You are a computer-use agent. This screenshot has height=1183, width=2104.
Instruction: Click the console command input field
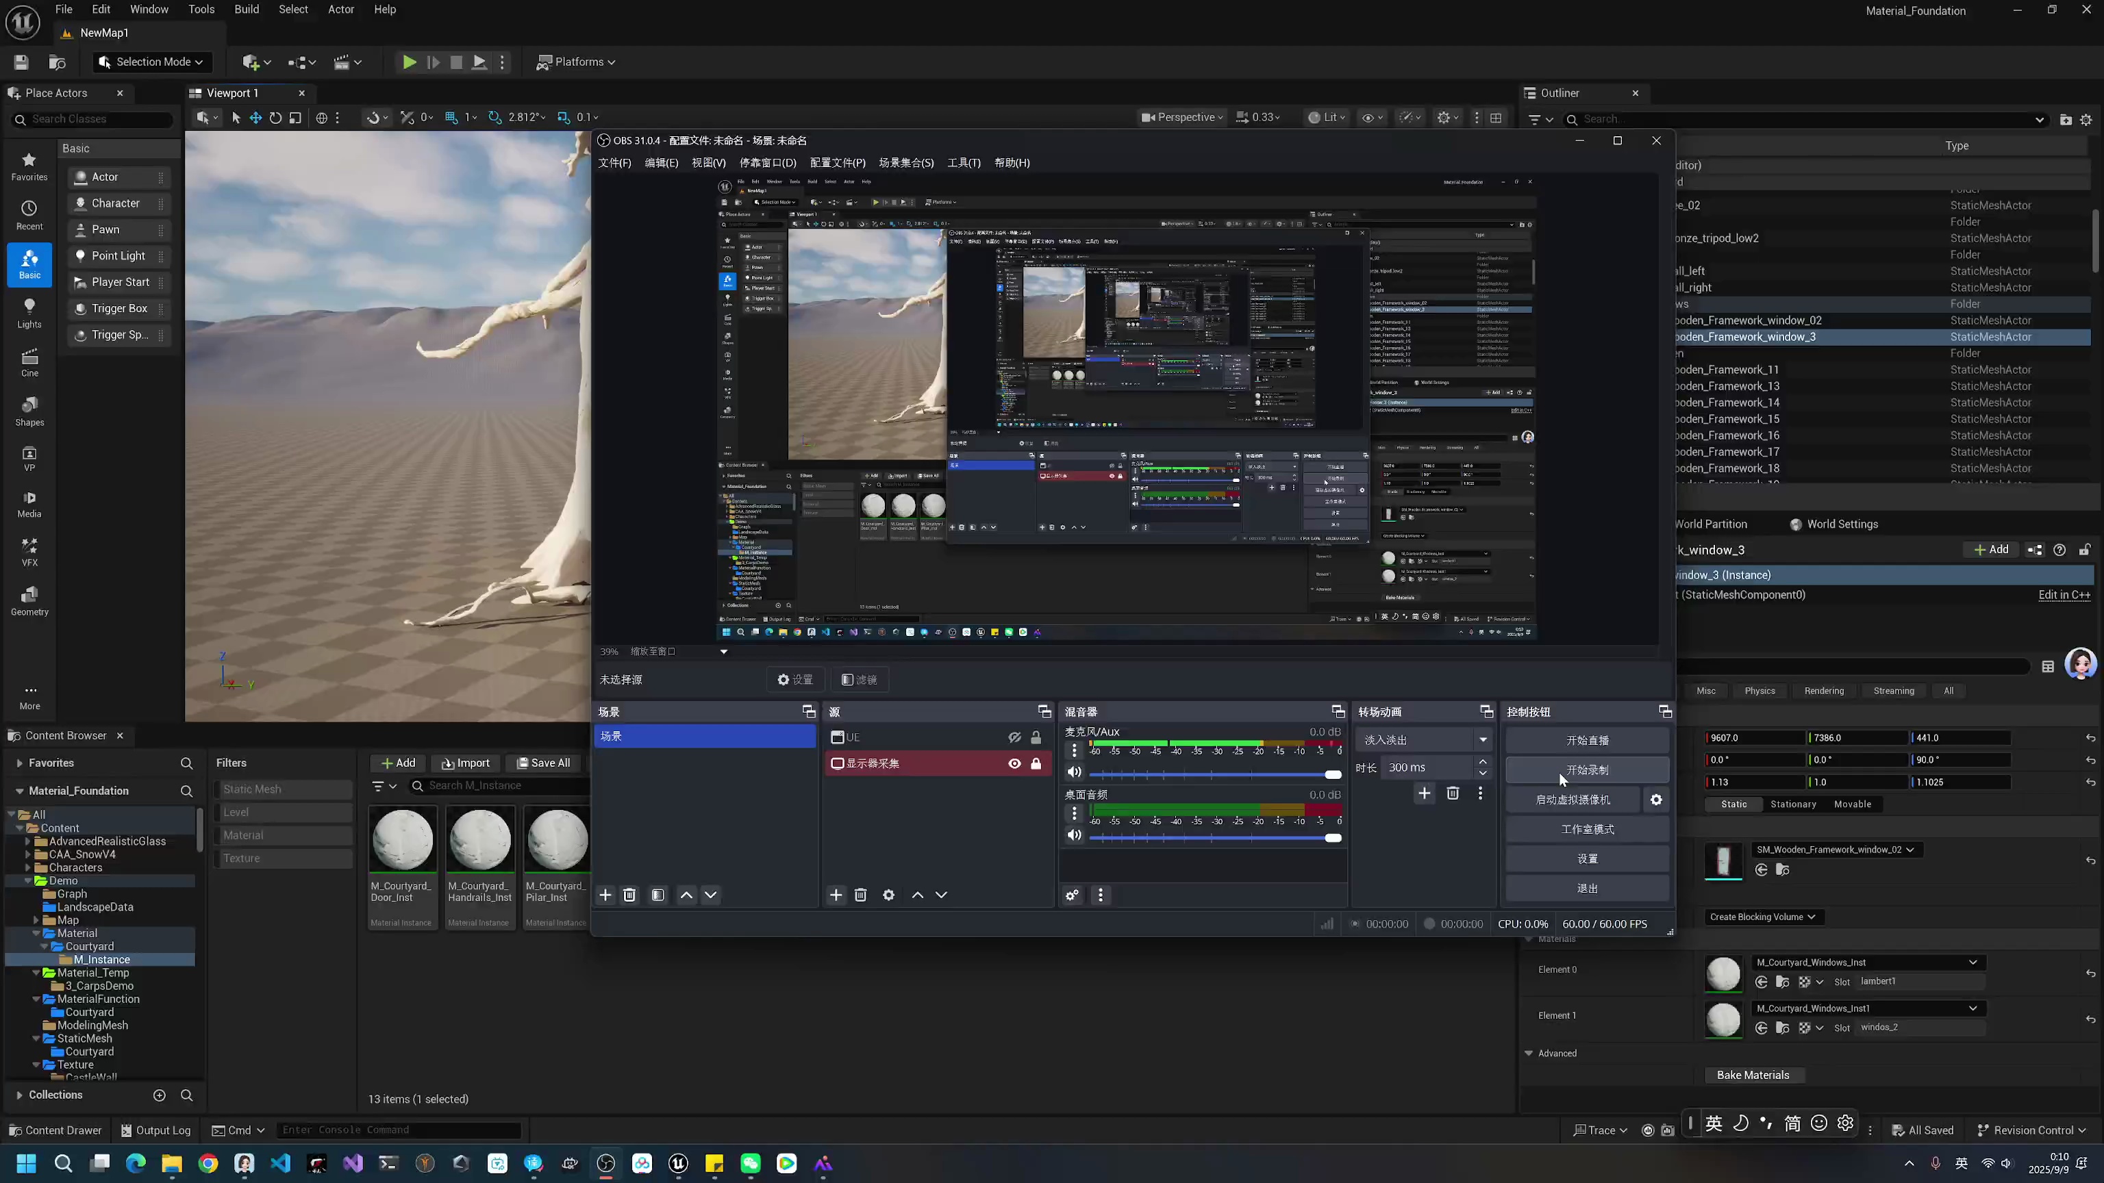pyautogui.click(x=399, y=1131)
